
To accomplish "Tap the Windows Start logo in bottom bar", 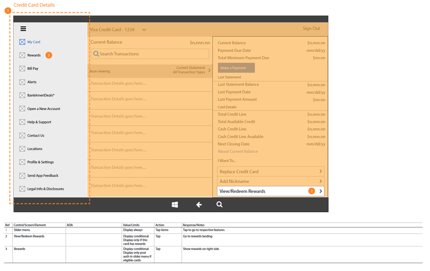I will (175, 205).
